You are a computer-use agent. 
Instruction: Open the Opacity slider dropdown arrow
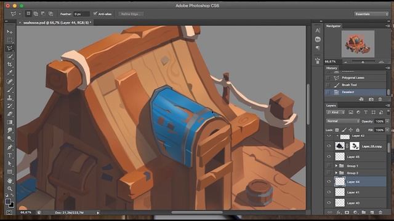coord(387,122)
